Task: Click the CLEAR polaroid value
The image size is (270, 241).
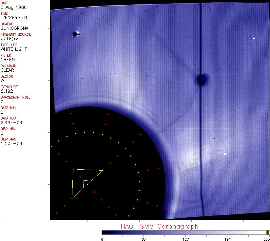Action: click(8, 70)
